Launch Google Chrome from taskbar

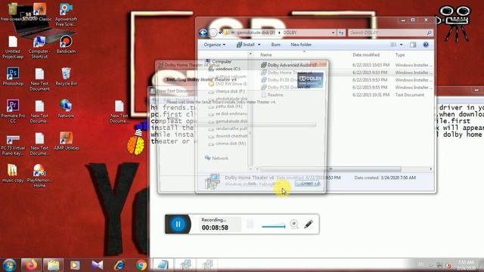(141, 265)
